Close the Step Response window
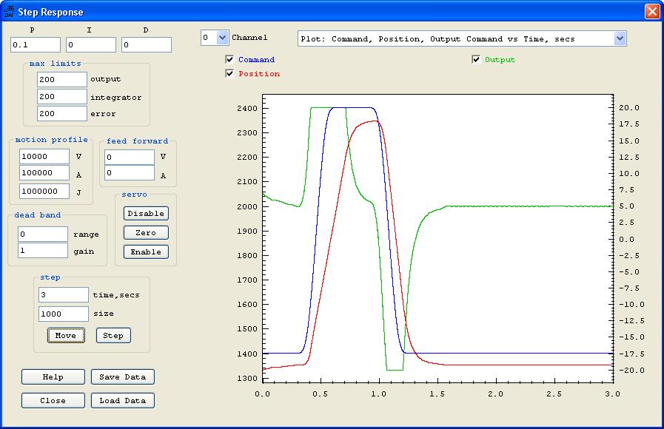 click(651, 11)
